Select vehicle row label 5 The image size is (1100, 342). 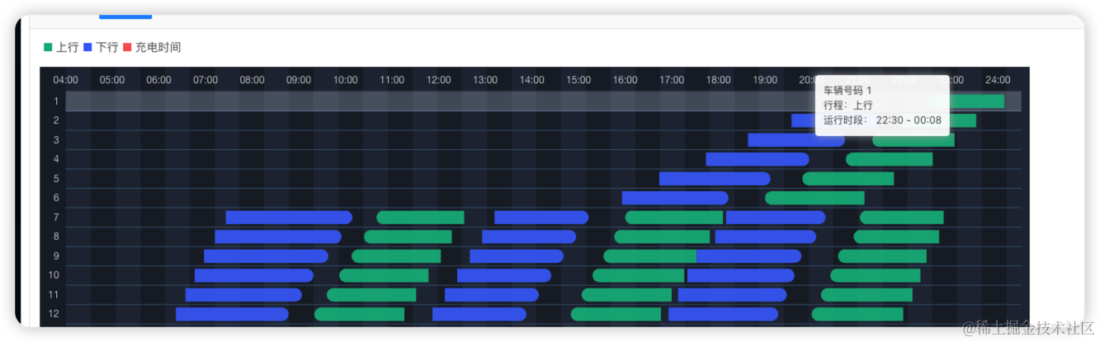coord(55,179)
